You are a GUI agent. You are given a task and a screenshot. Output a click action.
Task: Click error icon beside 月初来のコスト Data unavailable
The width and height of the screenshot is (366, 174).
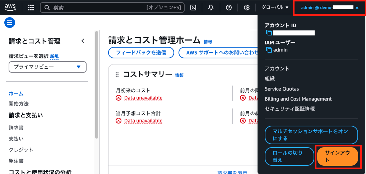pos(119,98)
